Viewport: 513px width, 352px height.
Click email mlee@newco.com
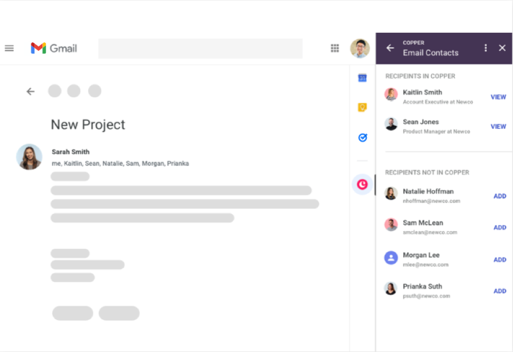426,265
